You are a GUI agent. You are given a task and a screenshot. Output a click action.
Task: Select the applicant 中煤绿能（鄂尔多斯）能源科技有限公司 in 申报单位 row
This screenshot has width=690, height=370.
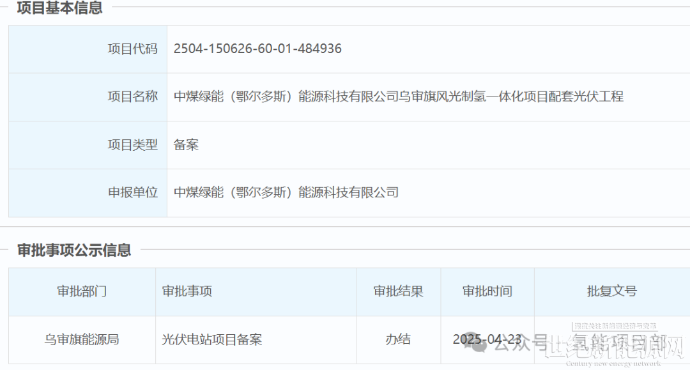pyautogui.click(x=286, y=192)
